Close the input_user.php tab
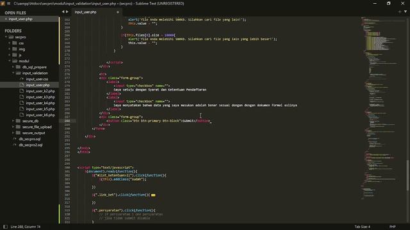This screenshot has width=410, height=230. click(x=118, y=12)
